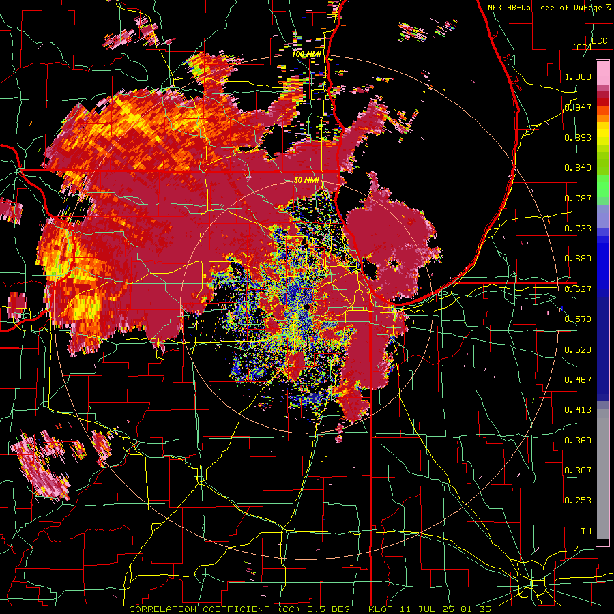Click the 1.000 value on the scale
The width and height of the screenshot is (614, 614).
click(x=578, y=76)
